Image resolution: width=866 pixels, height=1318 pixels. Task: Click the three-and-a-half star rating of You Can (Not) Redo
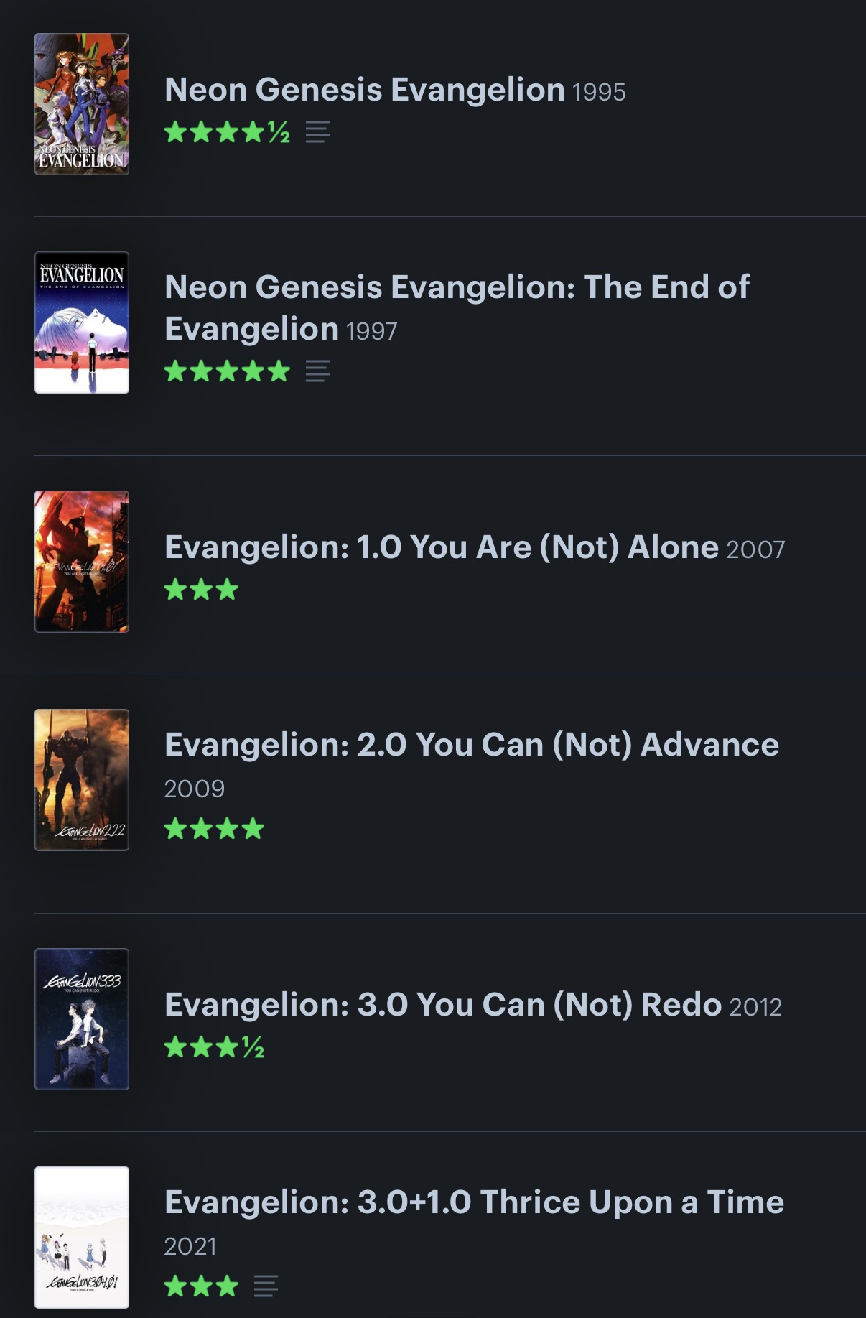[214, 1047]
